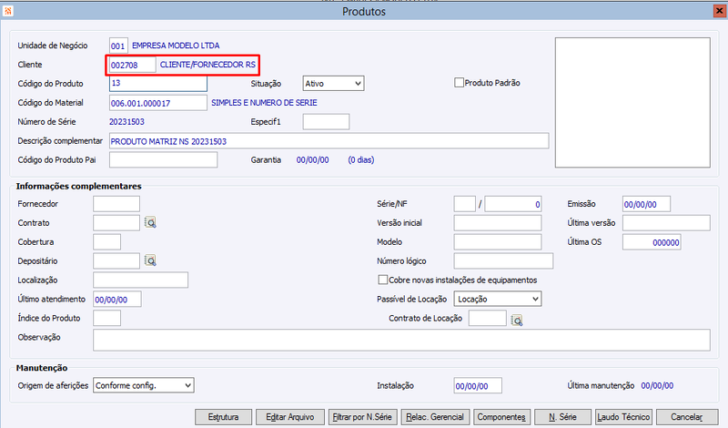728x428 pixels.
Task: Click the Contrato de Locação input field
Action: (488, 319)
